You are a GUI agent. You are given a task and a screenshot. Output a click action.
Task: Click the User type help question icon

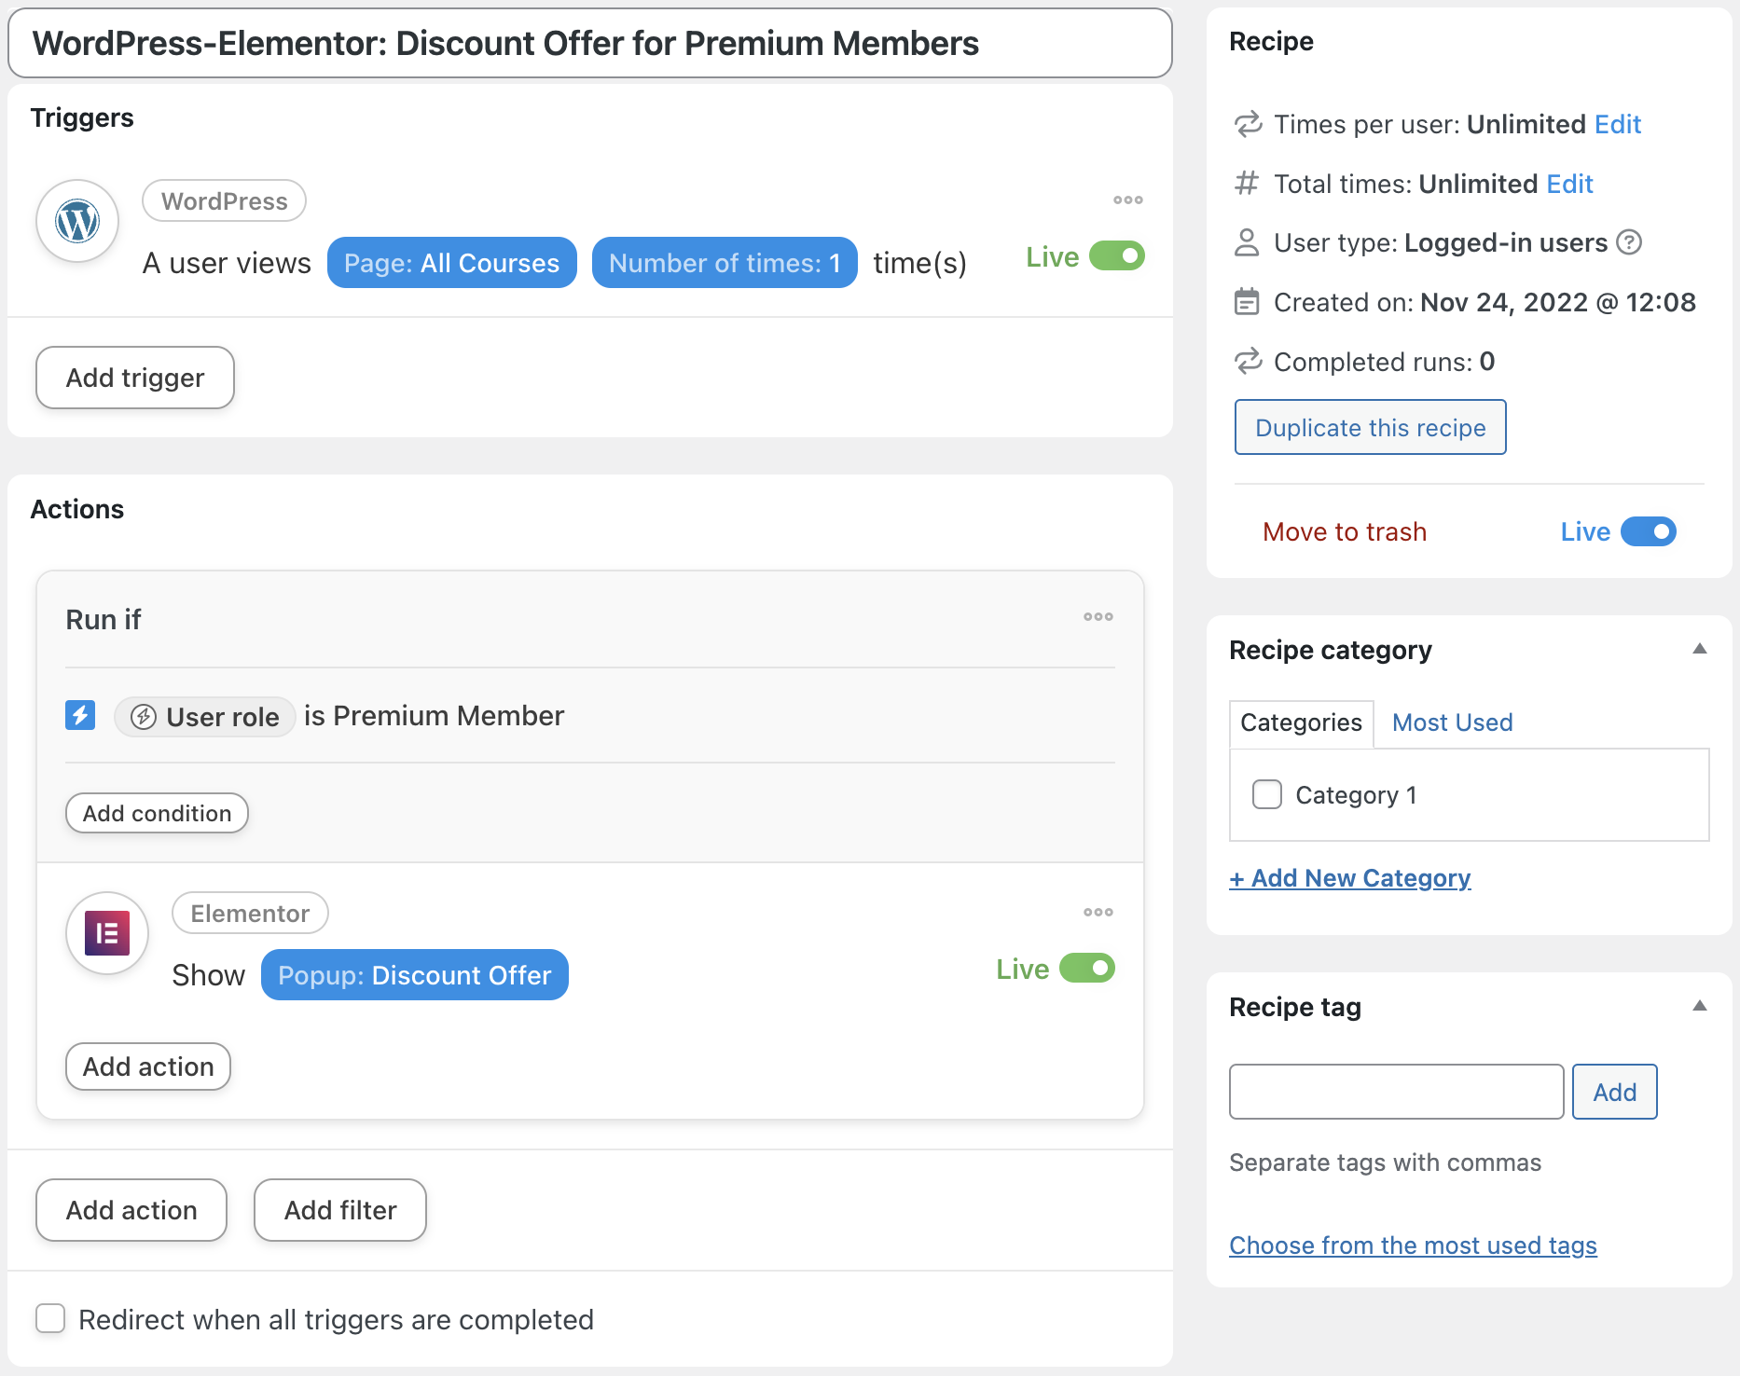click(1628, 242)
